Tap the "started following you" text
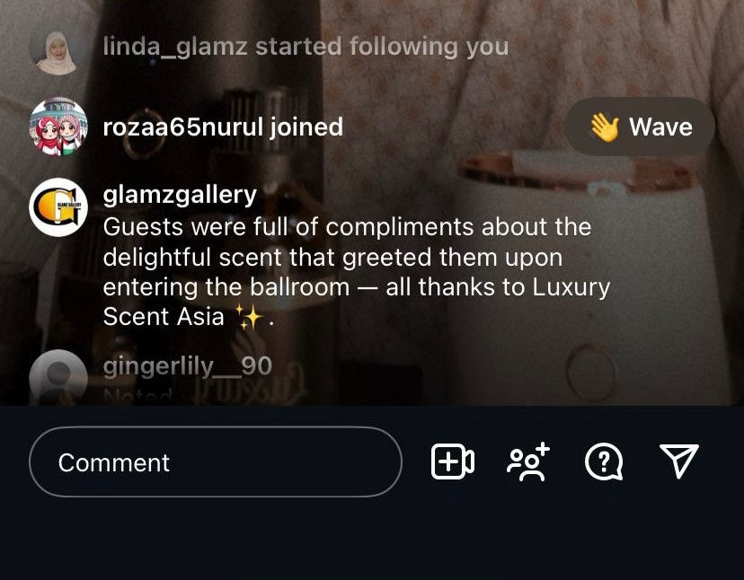Screen dimensions: 744x580 pyautogui.click(x=382, y=47)
